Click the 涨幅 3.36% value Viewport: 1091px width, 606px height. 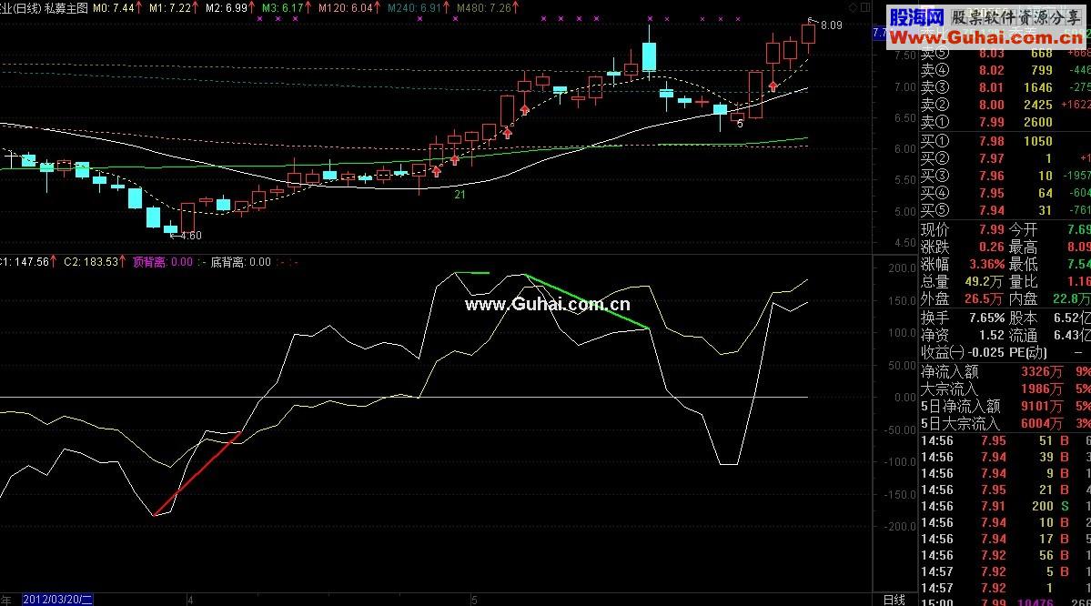click(986, 265)
